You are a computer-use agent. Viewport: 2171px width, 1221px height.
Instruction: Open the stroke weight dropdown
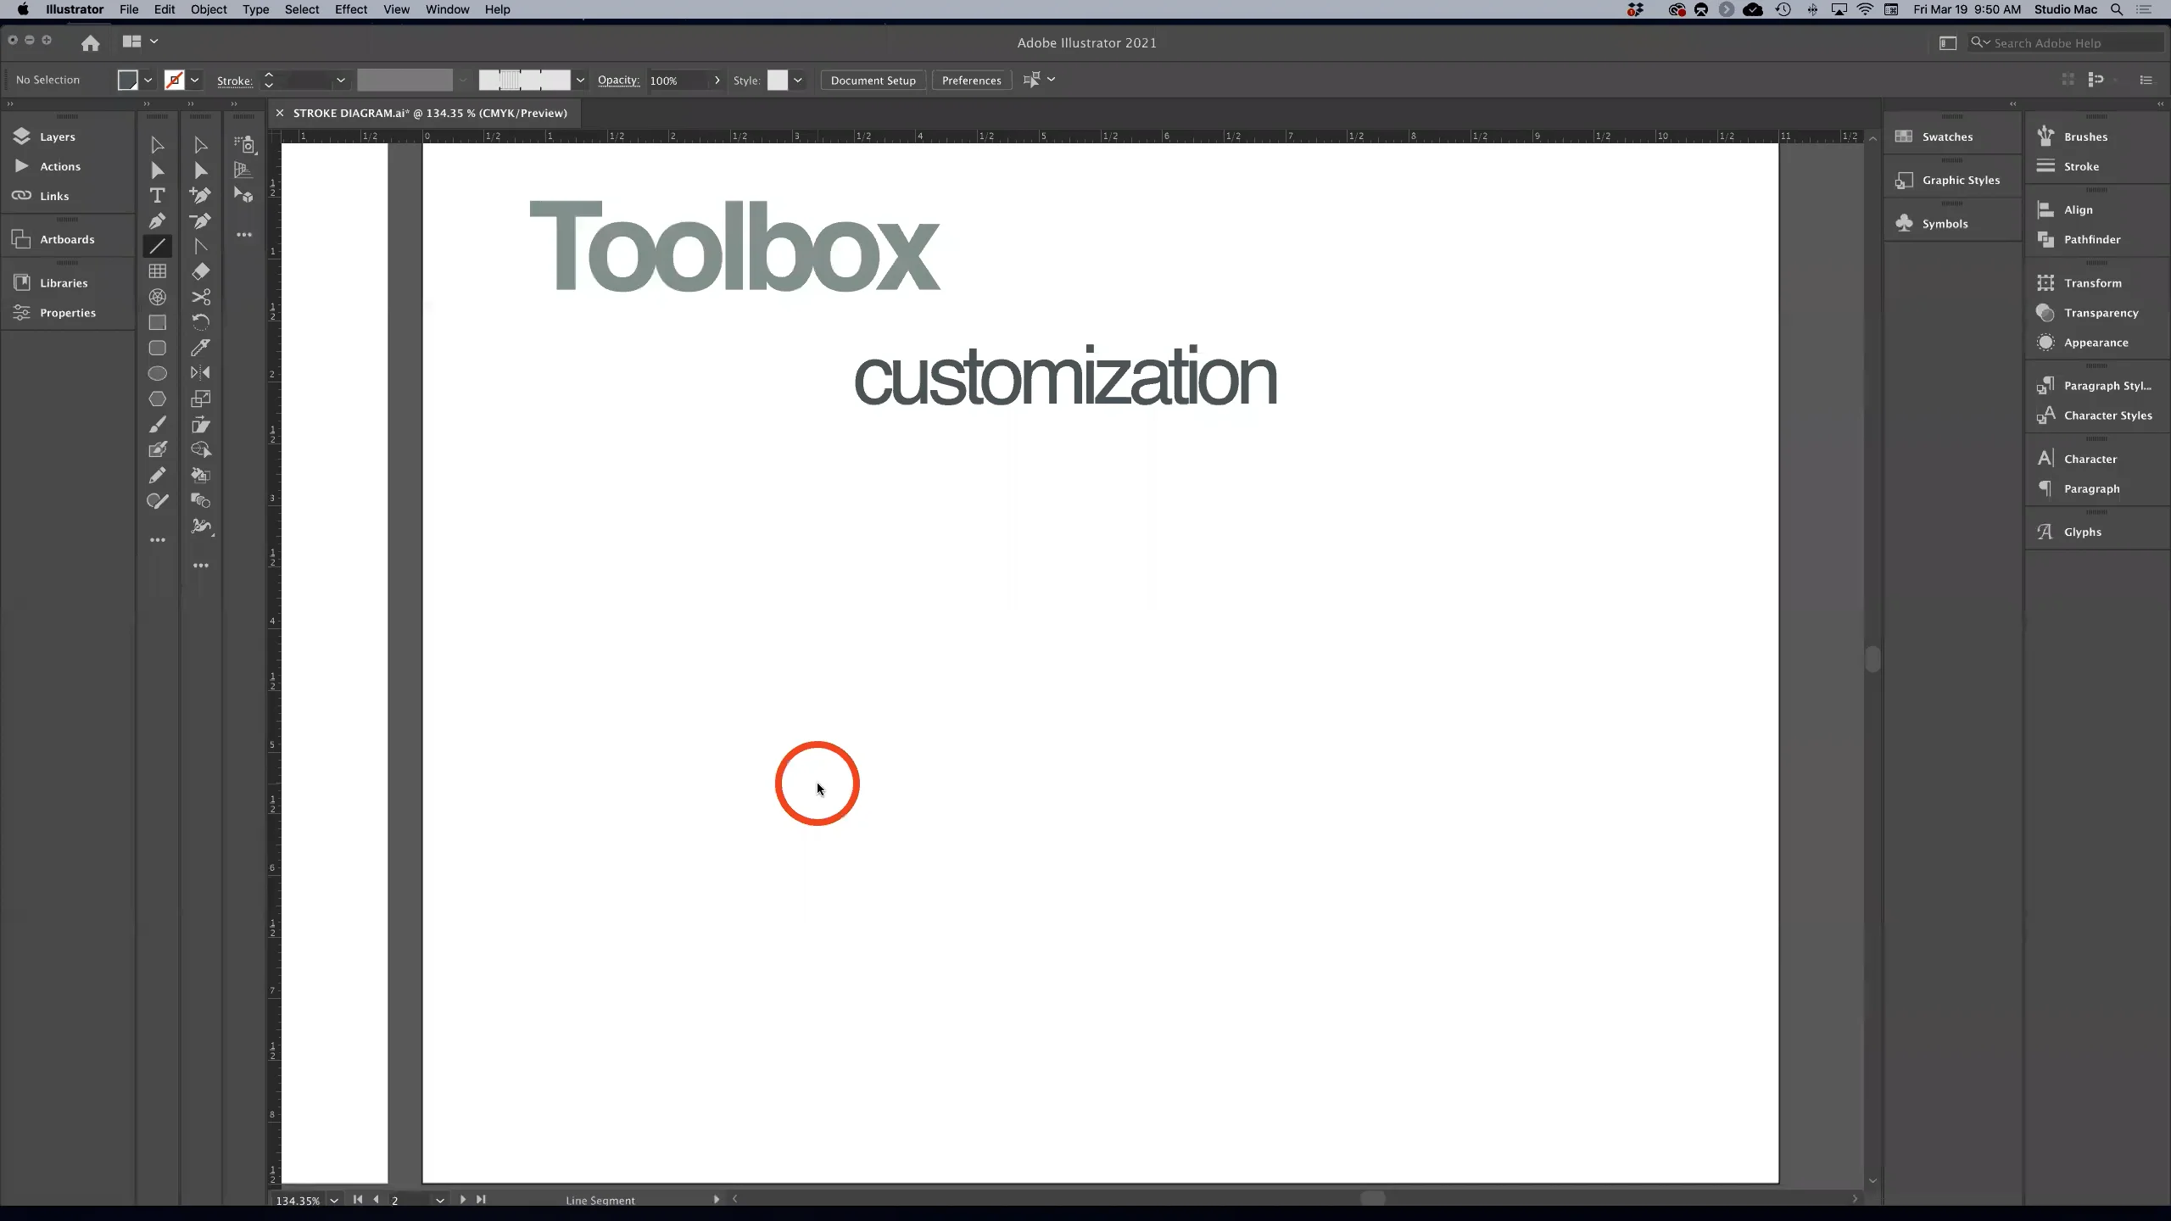pos(341,80)
